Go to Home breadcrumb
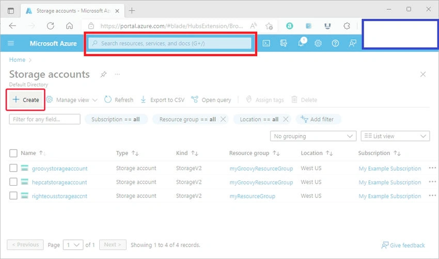 (17, 59)
